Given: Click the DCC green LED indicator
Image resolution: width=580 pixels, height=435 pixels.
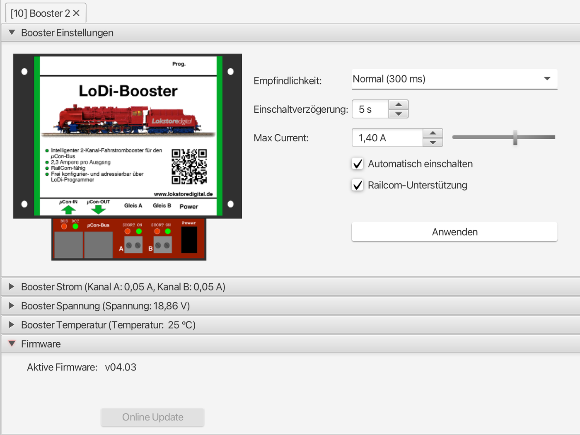Looking at the screenshot, I should (x=75, y=226).
